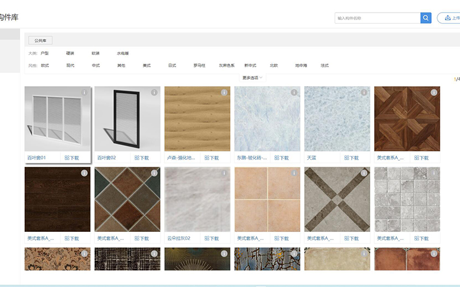460x287 pixels.
Task: Focus the component name search field
Action: point(378,18)
